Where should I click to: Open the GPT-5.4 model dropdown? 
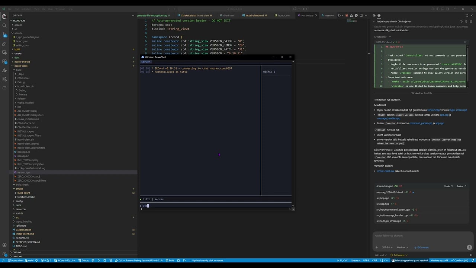[x=387, y=248]
